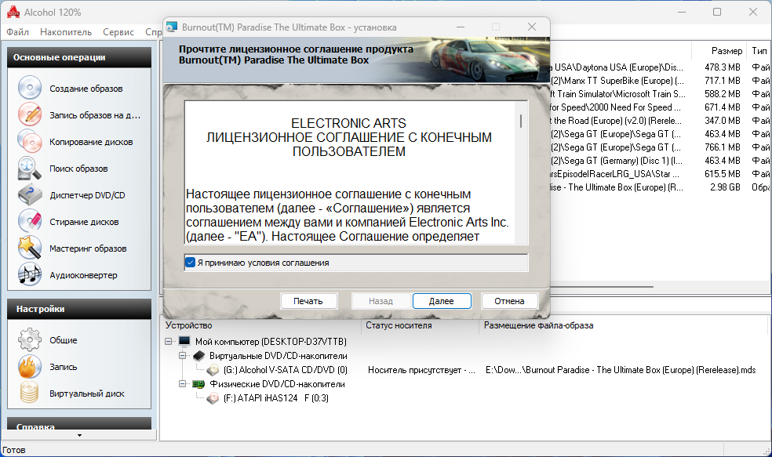The height and width of the screenshot is (457, 772).
Task: Click the Burnout Paradise .mds file path
Action: (x=621, y=370)
